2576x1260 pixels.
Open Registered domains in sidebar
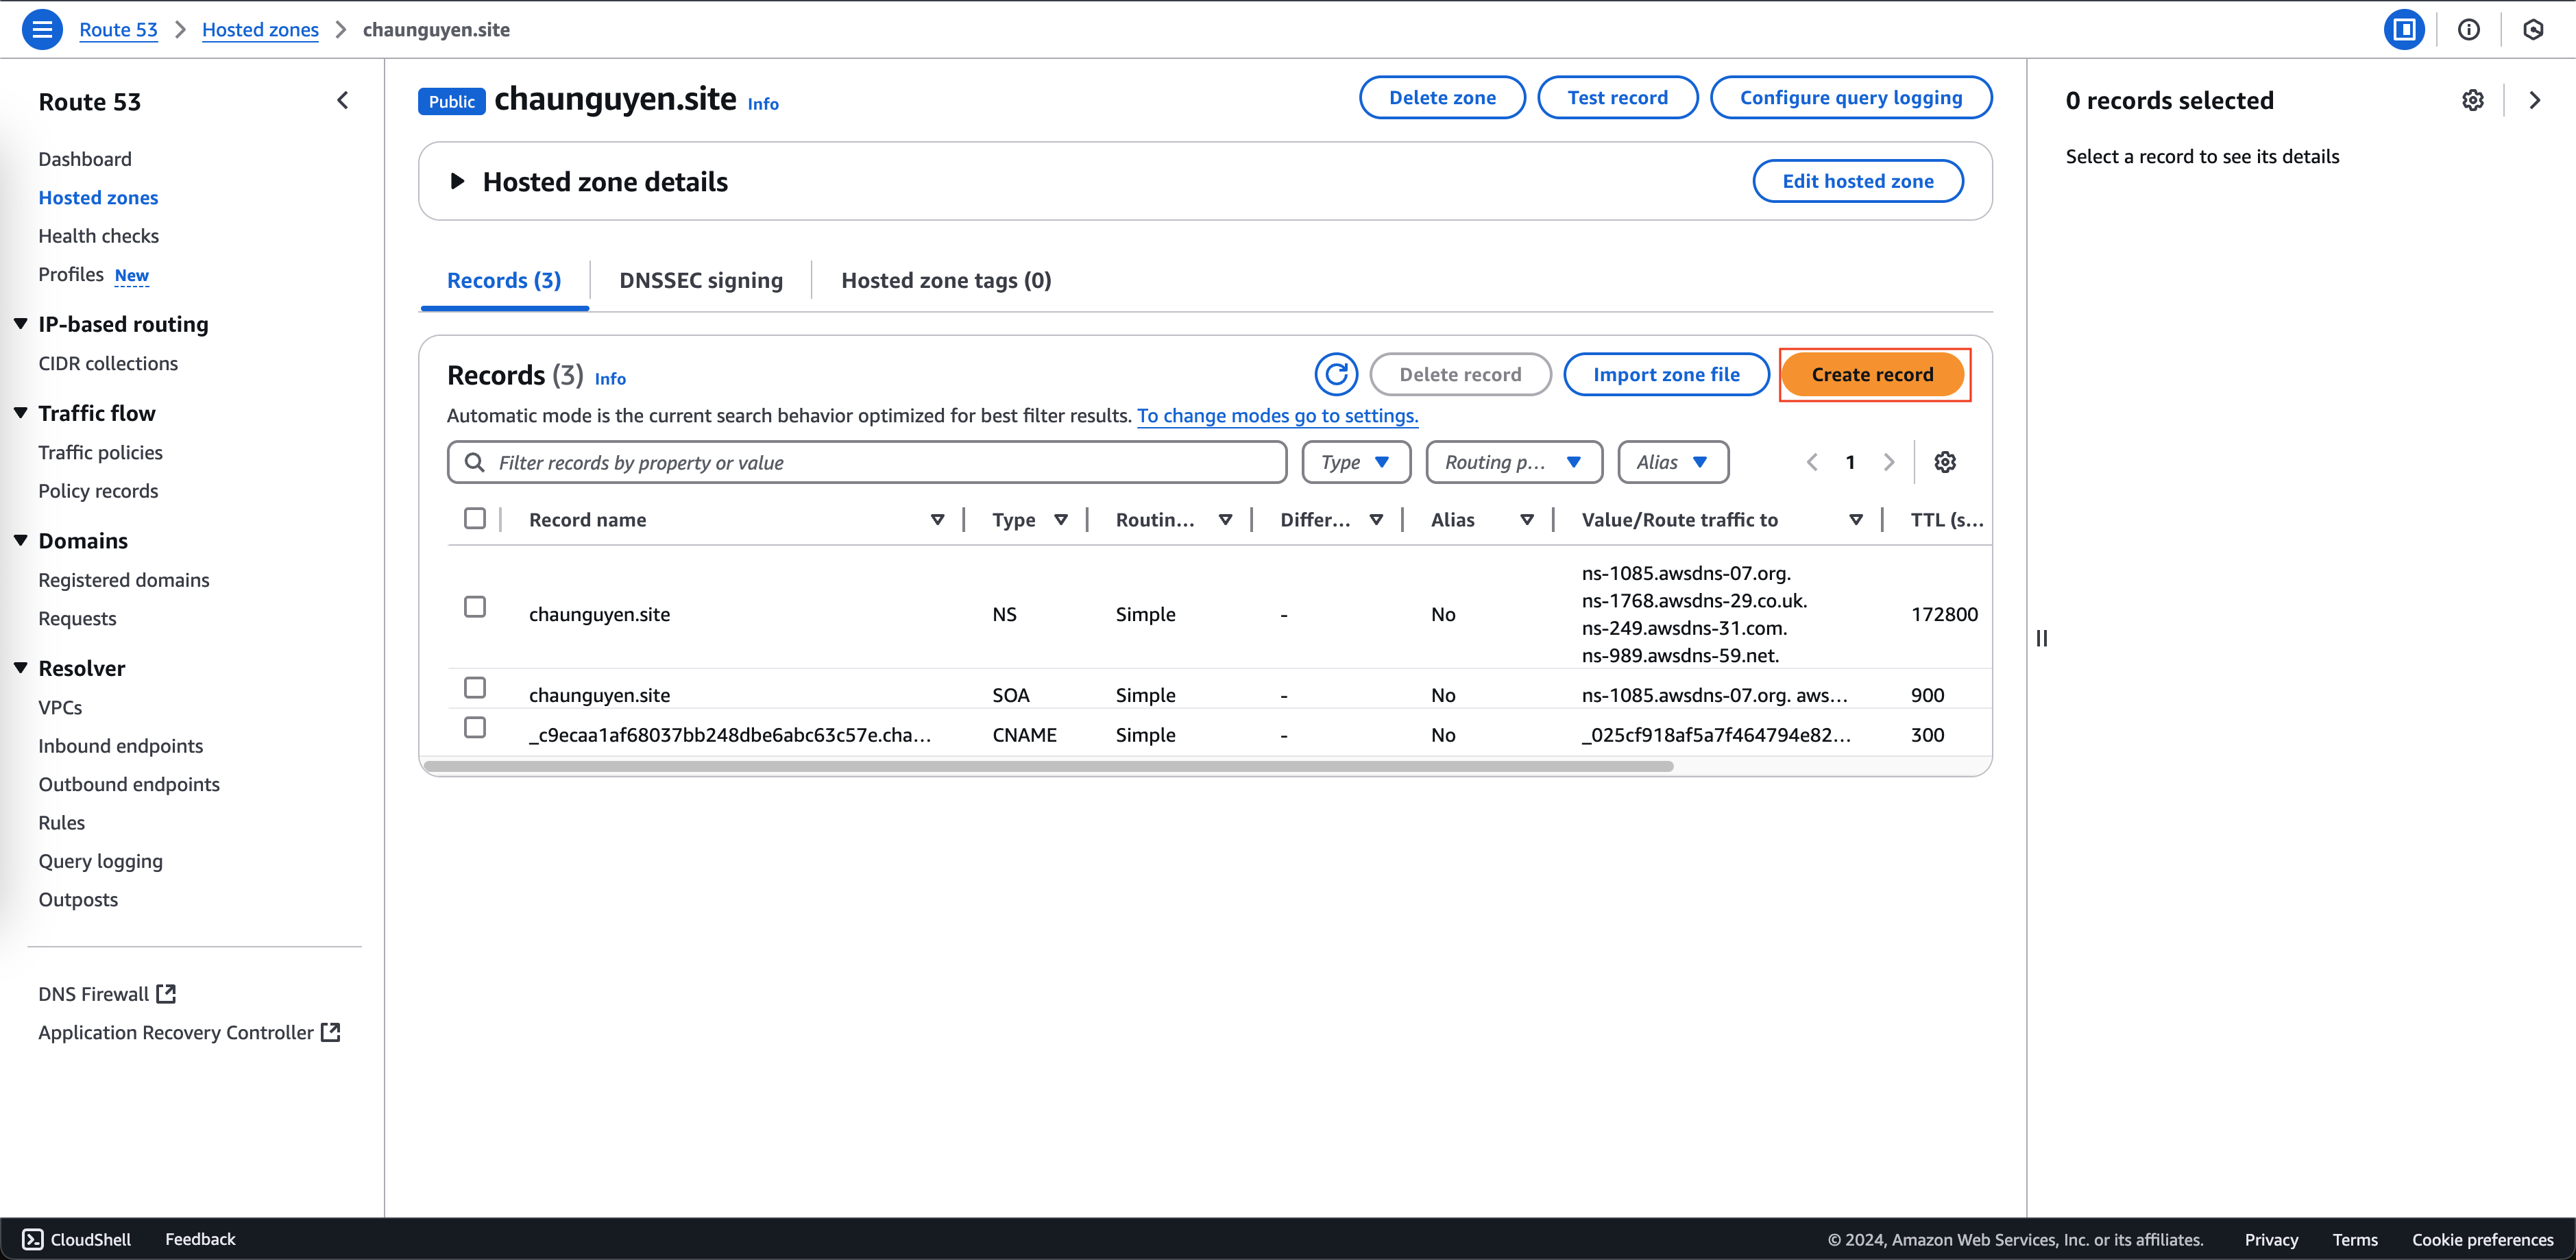124,580
